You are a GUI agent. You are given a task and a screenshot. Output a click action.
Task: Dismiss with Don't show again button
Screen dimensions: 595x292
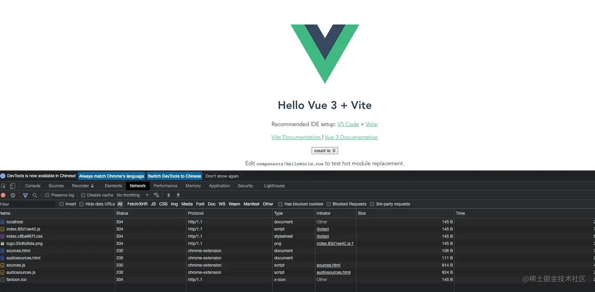(x=222, y=176)
